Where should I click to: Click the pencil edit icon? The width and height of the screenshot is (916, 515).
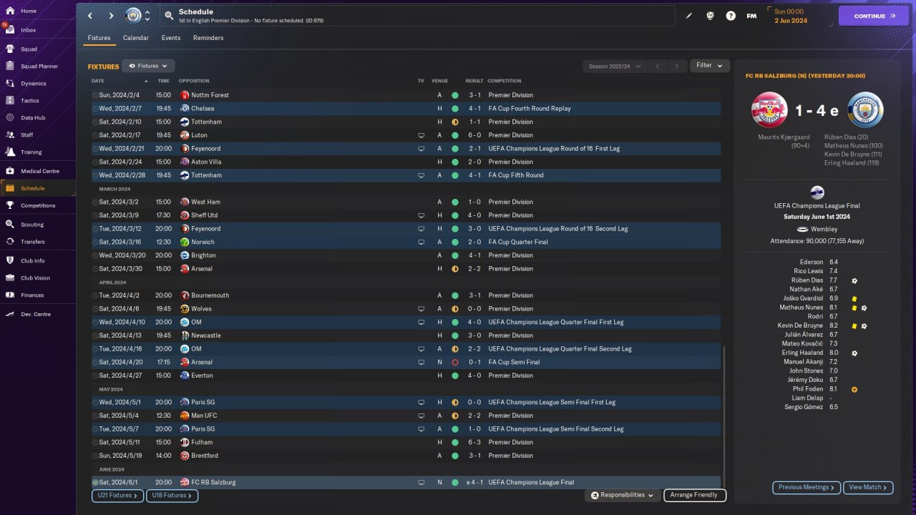tap(689, 16)
